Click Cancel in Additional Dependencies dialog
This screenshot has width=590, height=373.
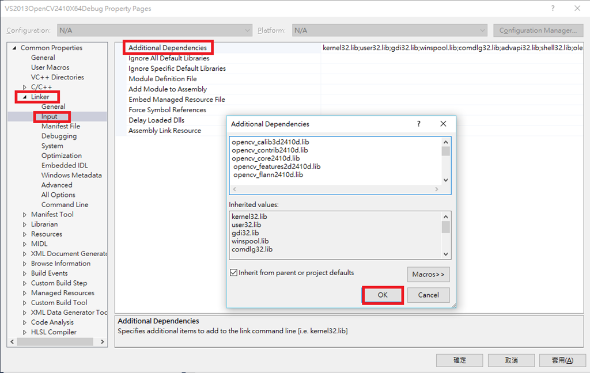428,295
